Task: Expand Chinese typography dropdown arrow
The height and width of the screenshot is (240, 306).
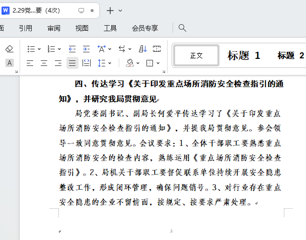Action: coord(110,49)
